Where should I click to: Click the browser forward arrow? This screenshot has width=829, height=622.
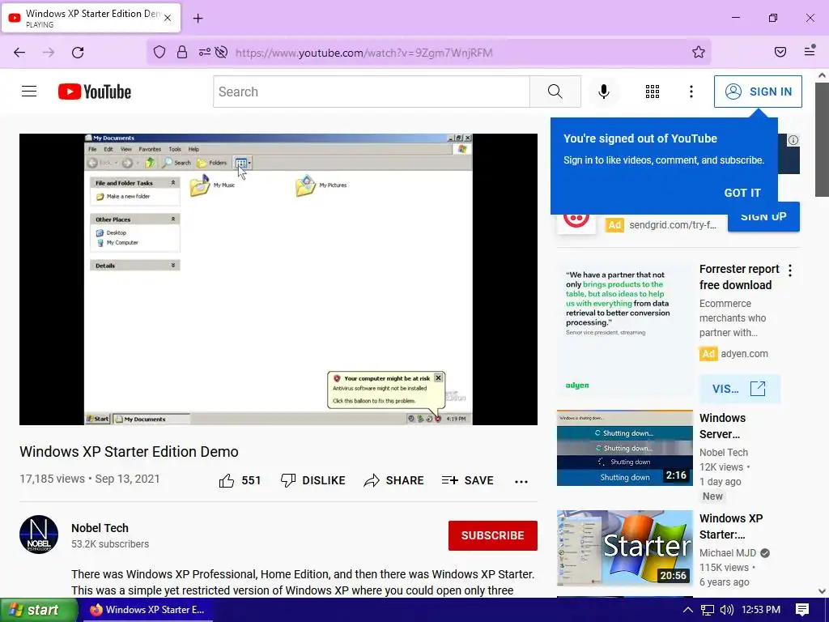pyautogui.click(x=49, y=52)
